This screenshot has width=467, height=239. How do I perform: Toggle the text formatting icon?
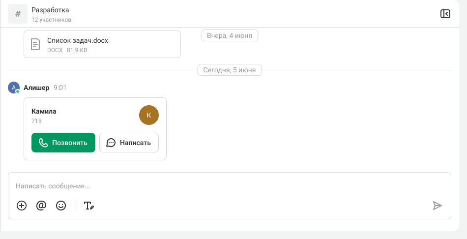tap(89, 206)
